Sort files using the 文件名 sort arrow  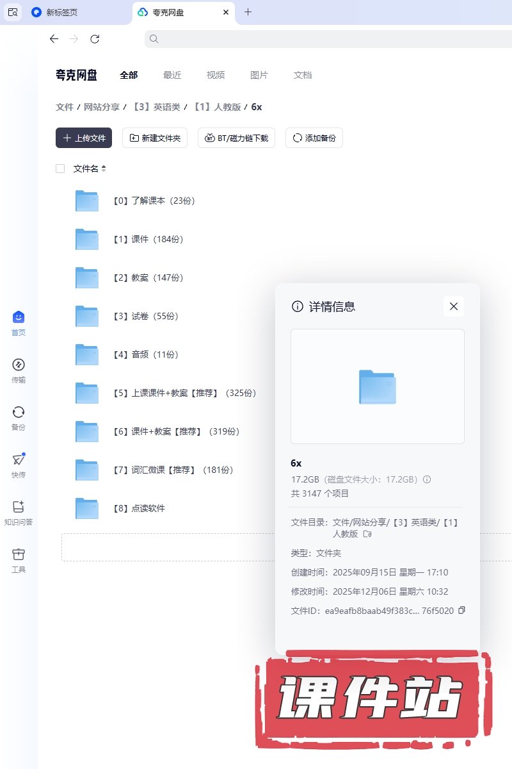(x=104, y=169)
